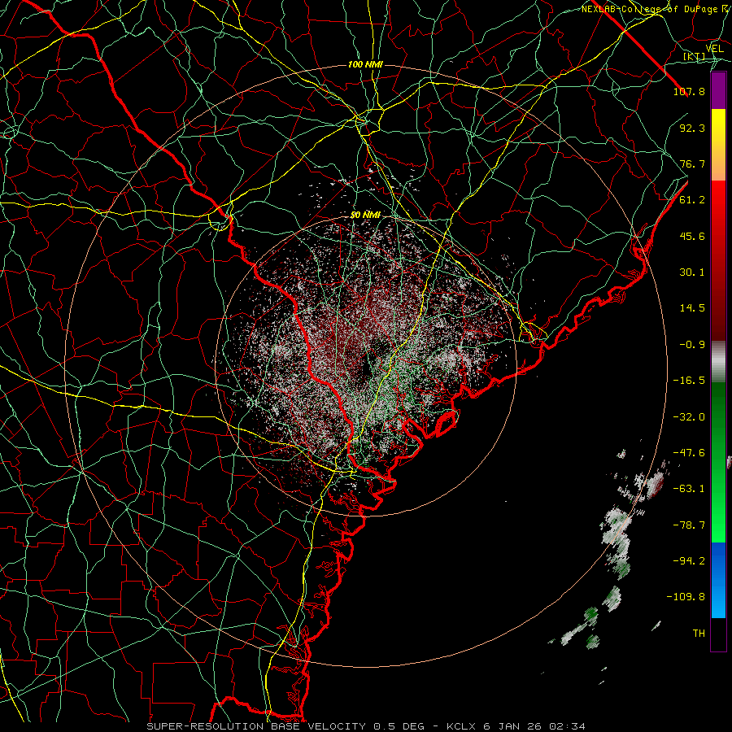Click the -47.6 legend value
This screenshot has height=732, width=732.
tap(689, 453)
